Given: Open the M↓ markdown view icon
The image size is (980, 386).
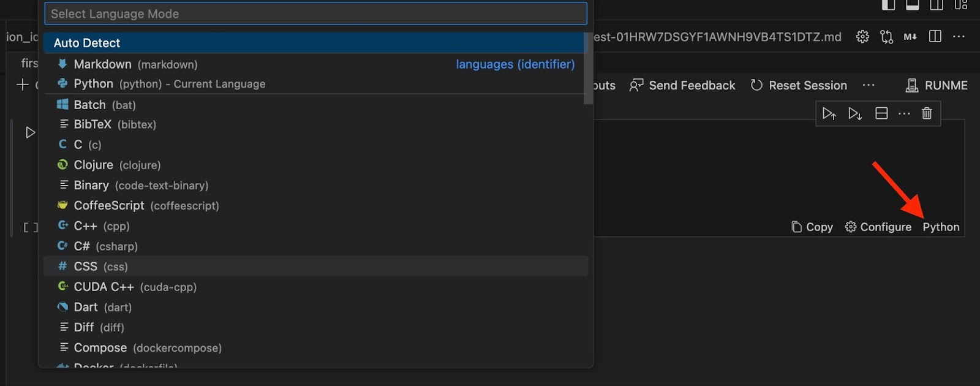Looking at the screenshot, I should [910, 37].
